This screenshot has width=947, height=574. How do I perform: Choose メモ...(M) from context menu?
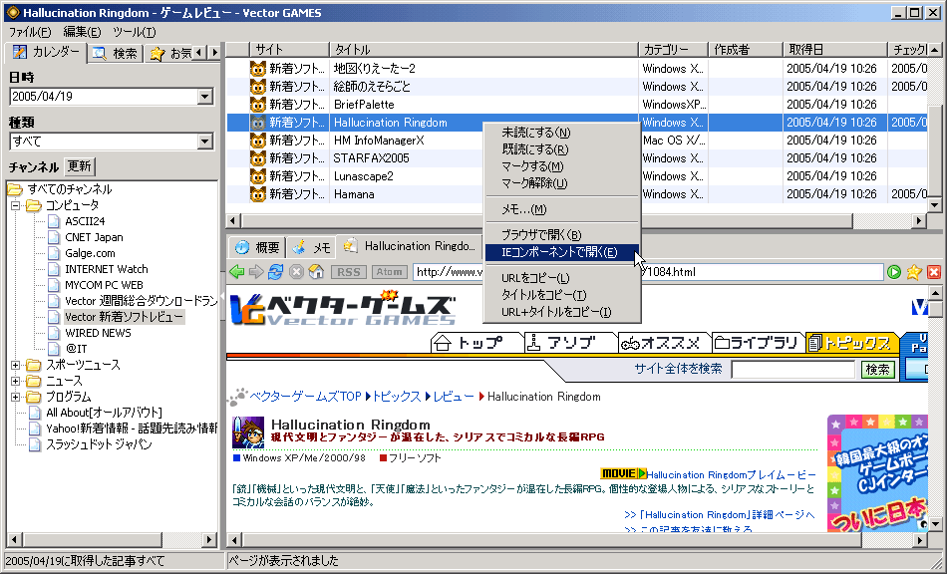562,209
